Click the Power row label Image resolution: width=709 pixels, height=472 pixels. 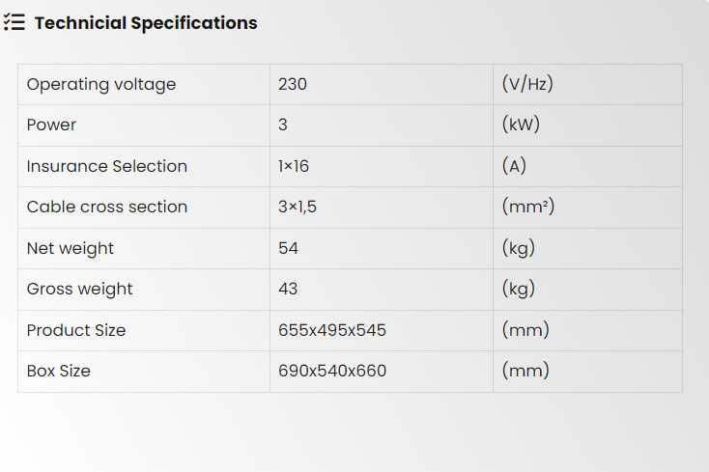pyautogui.click(x=51, y=125)
